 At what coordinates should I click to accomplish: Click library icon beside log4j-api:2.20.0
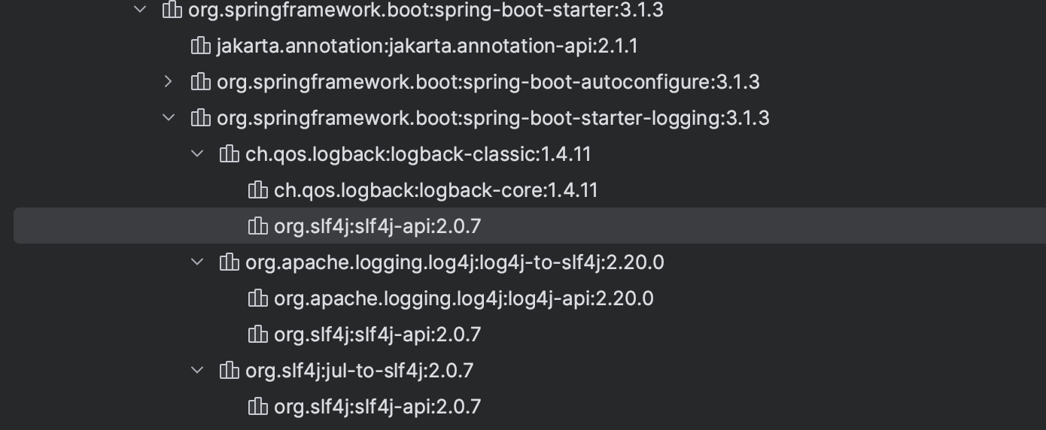(x=258, y=298)
